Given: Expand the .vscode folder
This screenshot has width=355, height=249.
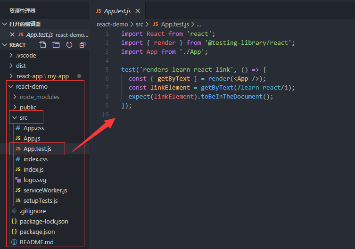Looking at the screenshot, I should click(x=12, y=55).
